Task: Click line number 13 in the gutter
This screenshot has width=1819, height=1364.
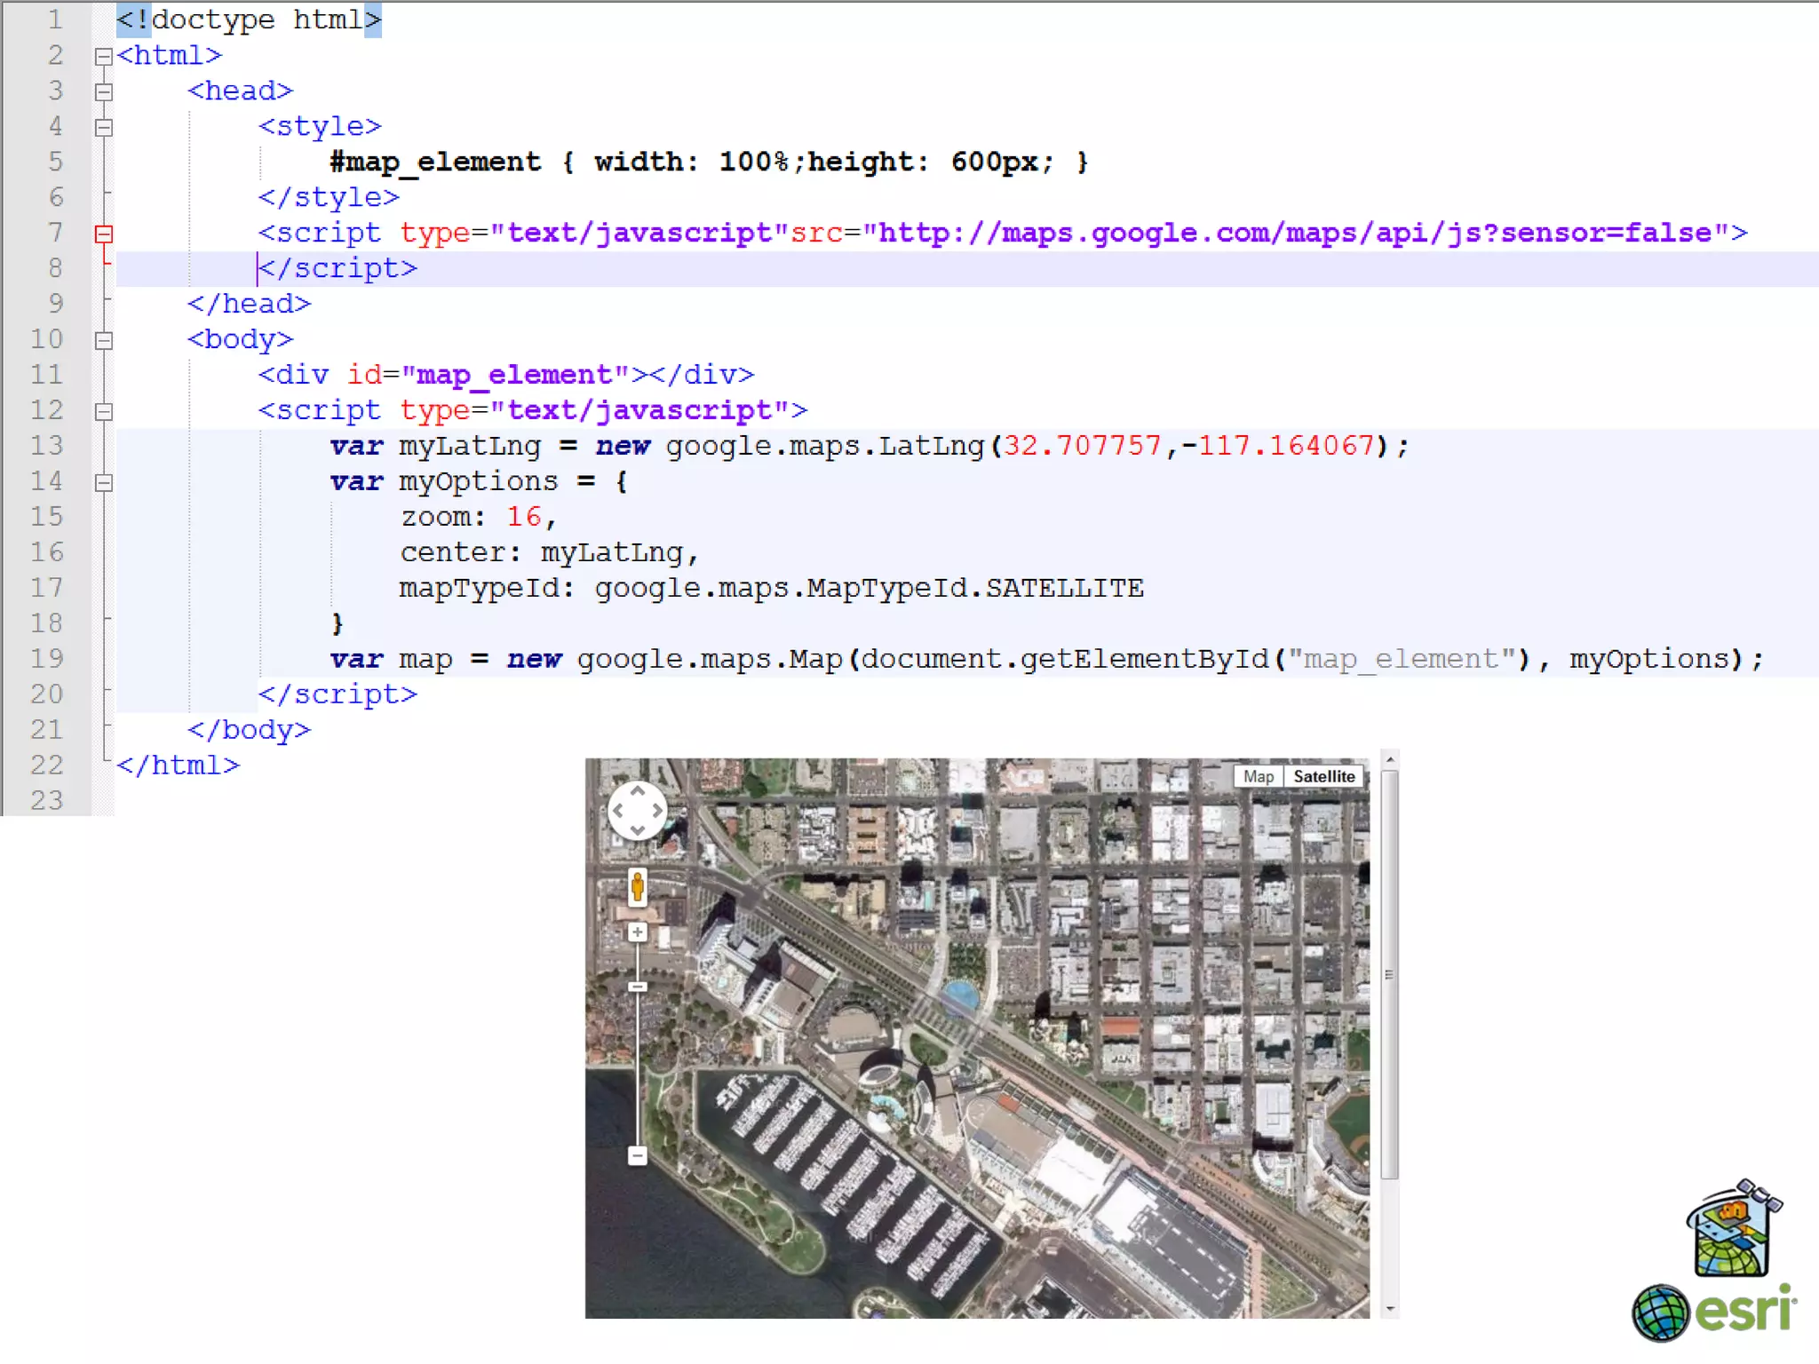Action: [x=47, y=446]
